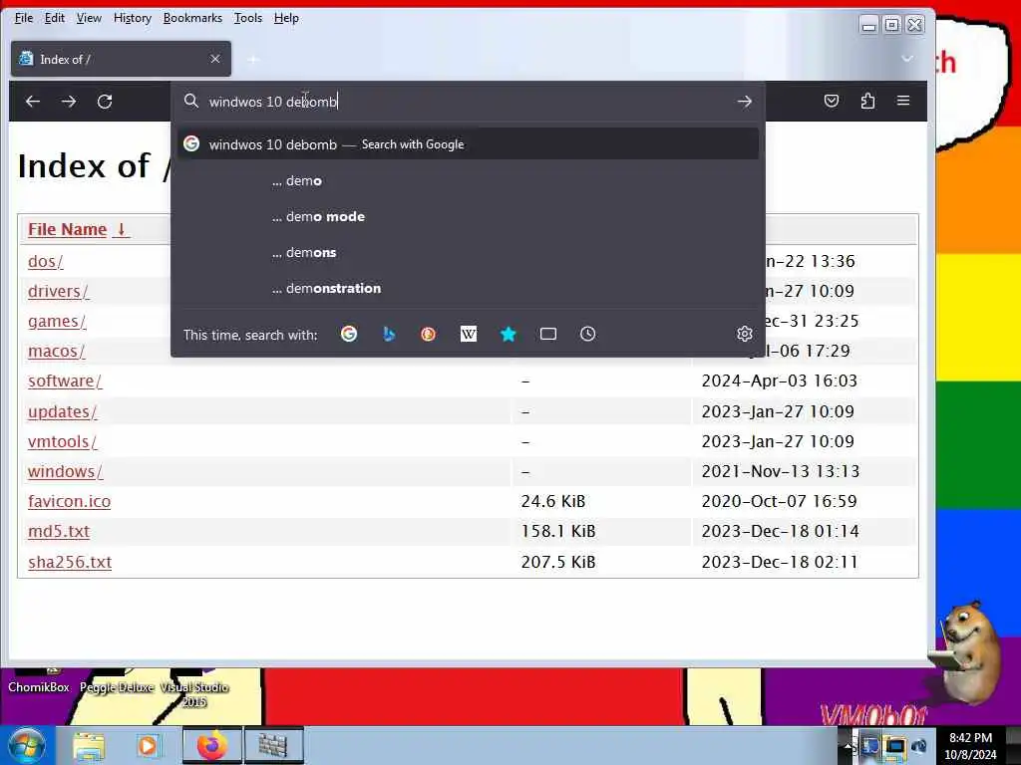This screenshot has height=765, width=1021.
Task: Open the drivers/ directory link
Action: coord(59,291)
